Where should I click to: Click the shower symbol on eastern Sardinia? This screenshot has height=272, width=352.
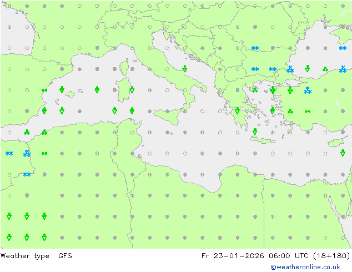point(132,89)
